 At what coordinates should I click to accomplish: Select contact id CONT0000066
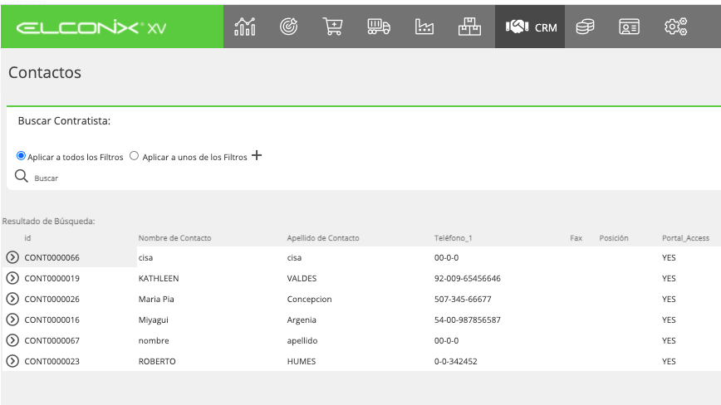tap(52, 257)
